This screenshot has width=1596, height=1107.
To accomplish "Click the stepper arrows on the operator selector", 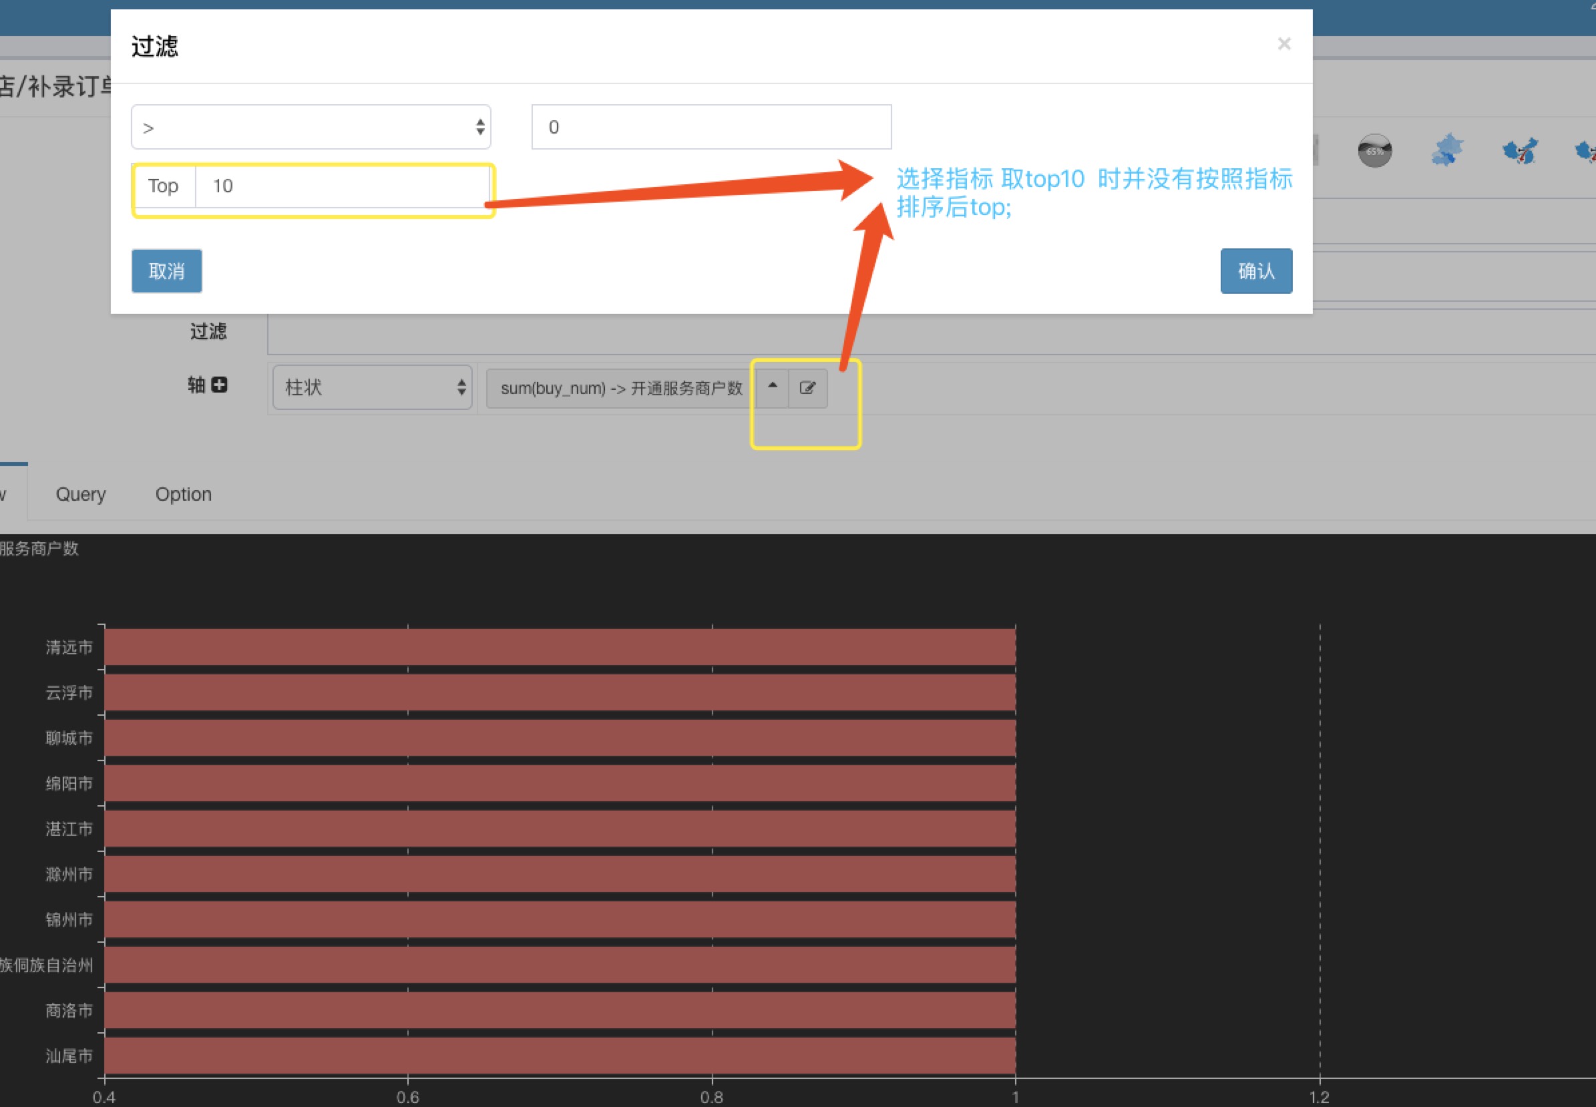I will click(x=481, y=127).
